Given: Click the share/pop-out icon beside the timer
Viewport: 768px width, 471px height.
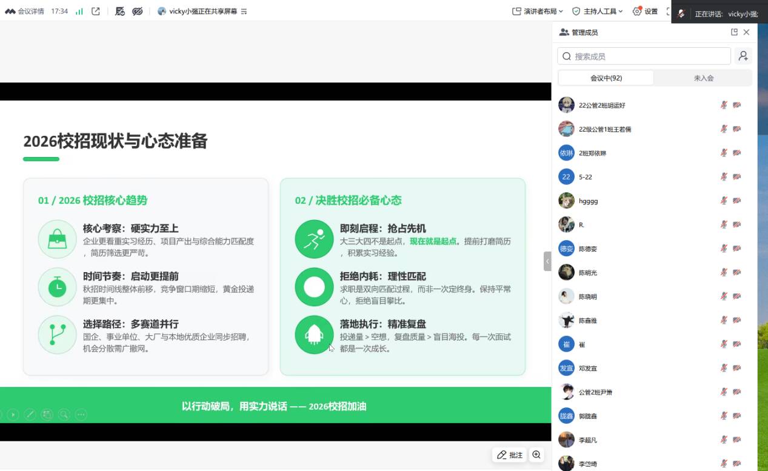Looking at the screenshot, I should [96, 11].
